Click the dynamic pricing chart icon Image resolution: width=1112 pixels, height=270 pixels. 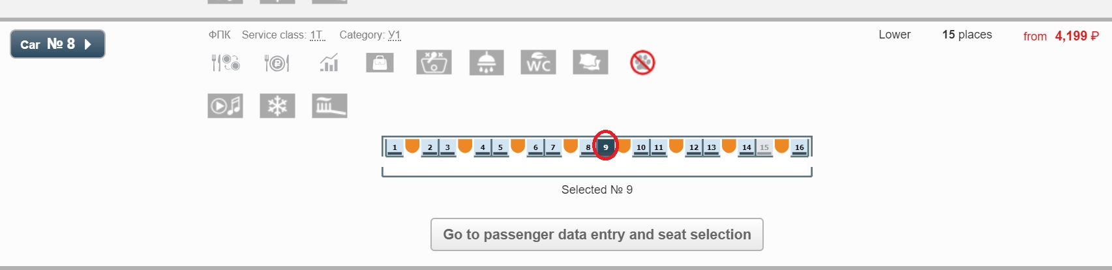329,63
